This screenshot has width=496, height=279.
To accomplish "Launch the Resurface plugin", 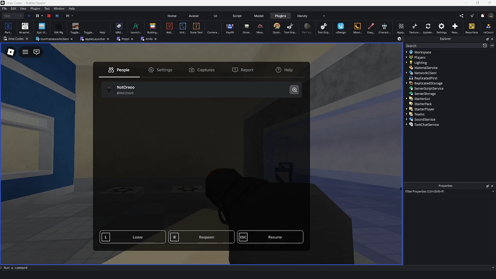I will 471,28.
